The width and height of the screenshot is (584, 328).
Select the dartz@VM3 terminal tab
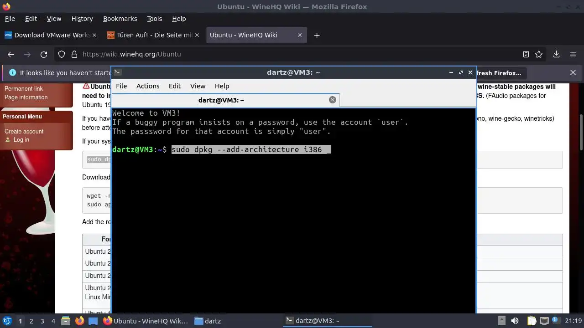point(225,100)
